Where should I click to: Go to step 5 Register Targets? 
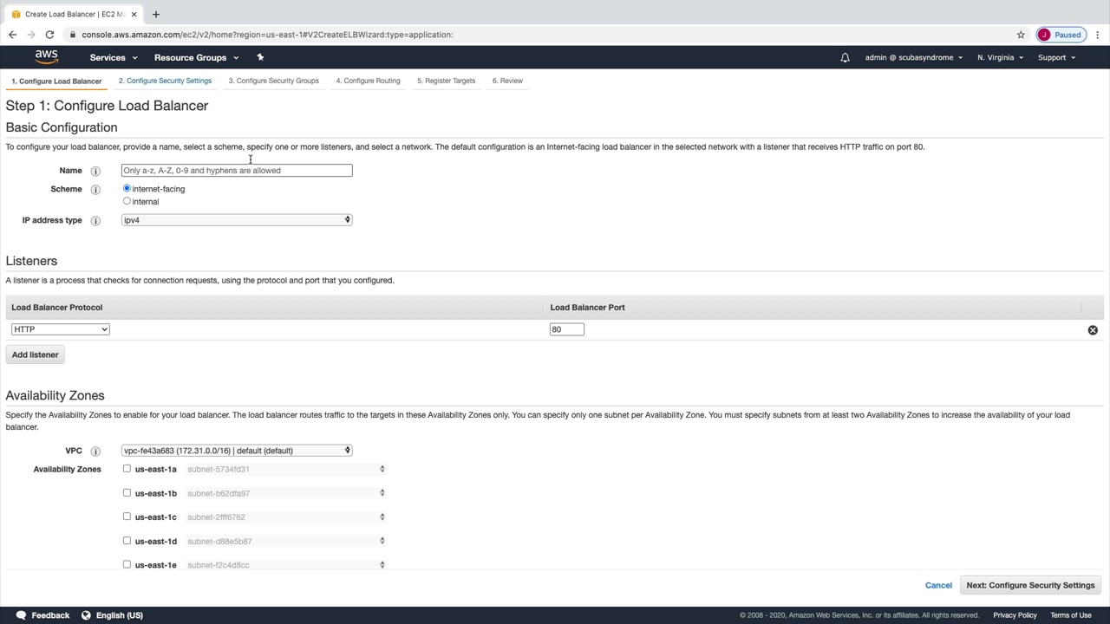coord(446,81)
